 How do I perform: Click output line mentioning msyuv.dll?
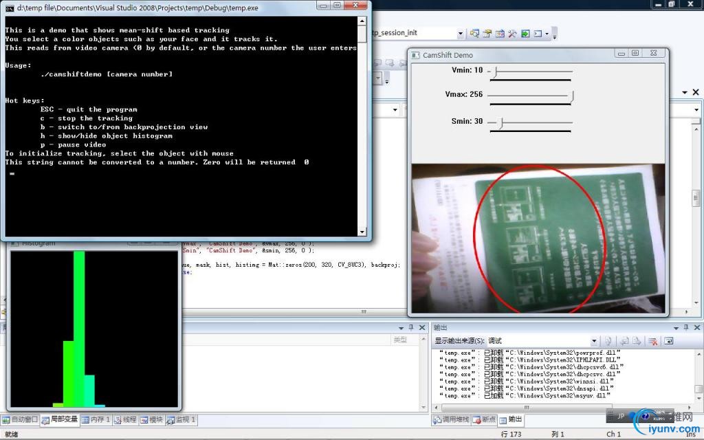click(x=525, y=395)
